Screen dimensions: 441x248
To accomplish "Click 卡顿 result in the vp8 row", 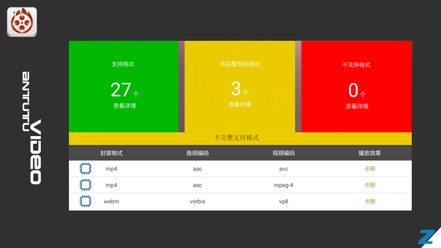I will (370, 201).
